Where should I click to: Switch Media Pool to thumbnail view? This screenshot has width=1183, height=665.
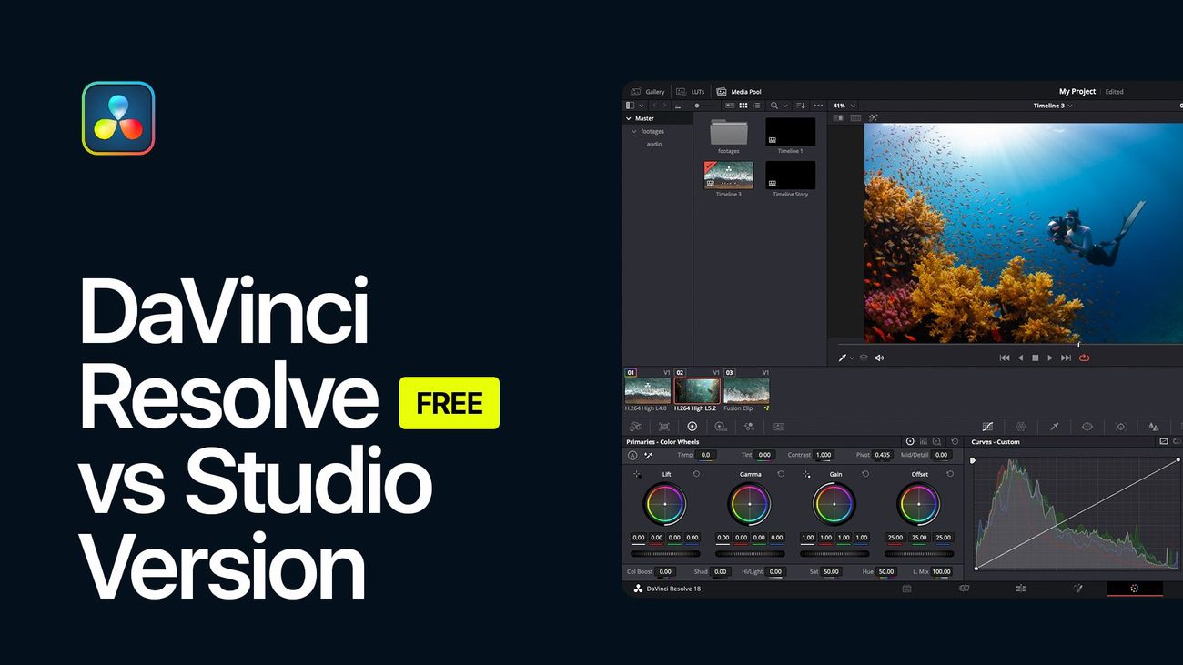[x=743, y=106]
